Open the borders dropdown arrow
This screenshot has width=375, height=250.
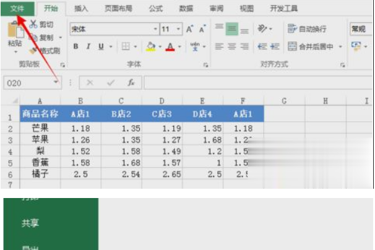[136, 46]
